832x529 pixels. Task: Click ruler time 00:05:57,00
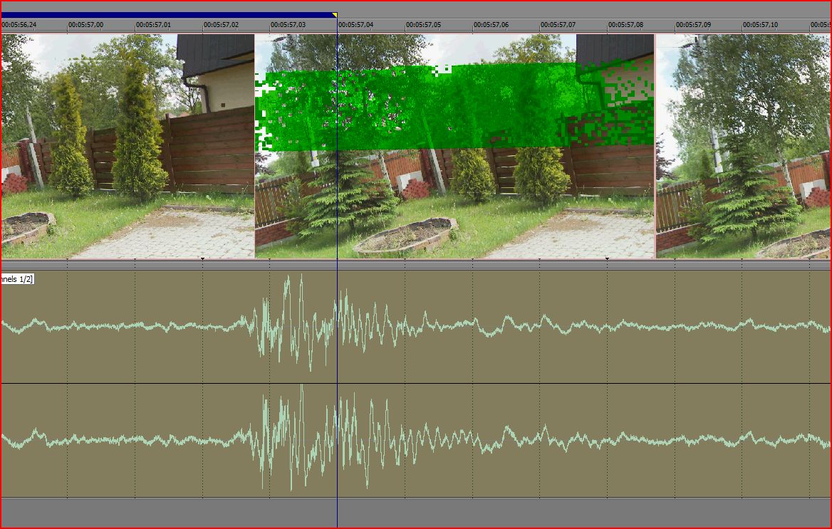pos(86,25)
